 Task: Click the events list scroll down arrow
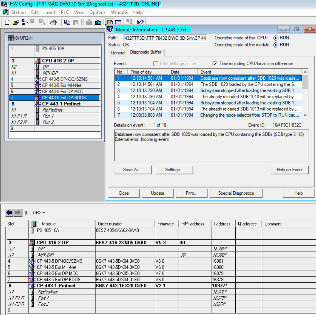click(x=305, y=115)
